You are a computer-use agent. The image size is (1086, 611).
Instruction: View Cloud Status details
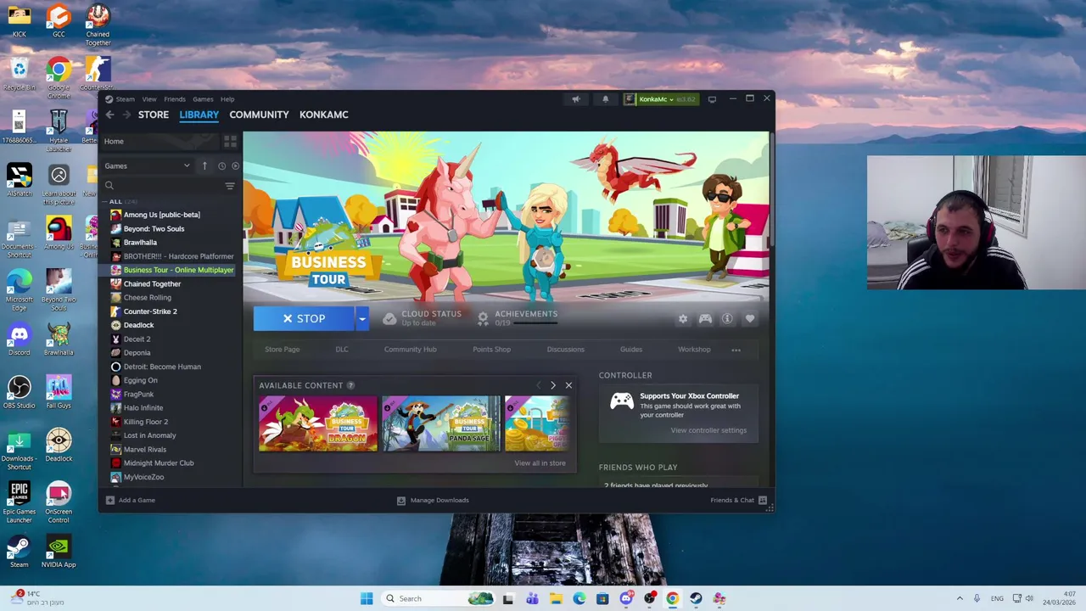coord(422,318)
